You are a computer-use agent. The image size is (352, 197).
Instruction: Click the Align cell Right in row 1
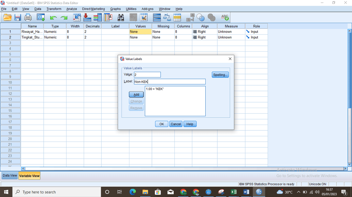pyautogui.click(x=205, y=32)
